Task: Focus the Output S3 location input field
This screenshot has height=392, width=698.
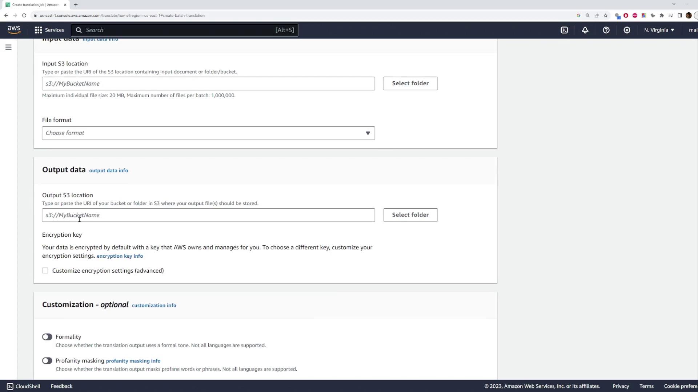Action: [x=208, y=215]
